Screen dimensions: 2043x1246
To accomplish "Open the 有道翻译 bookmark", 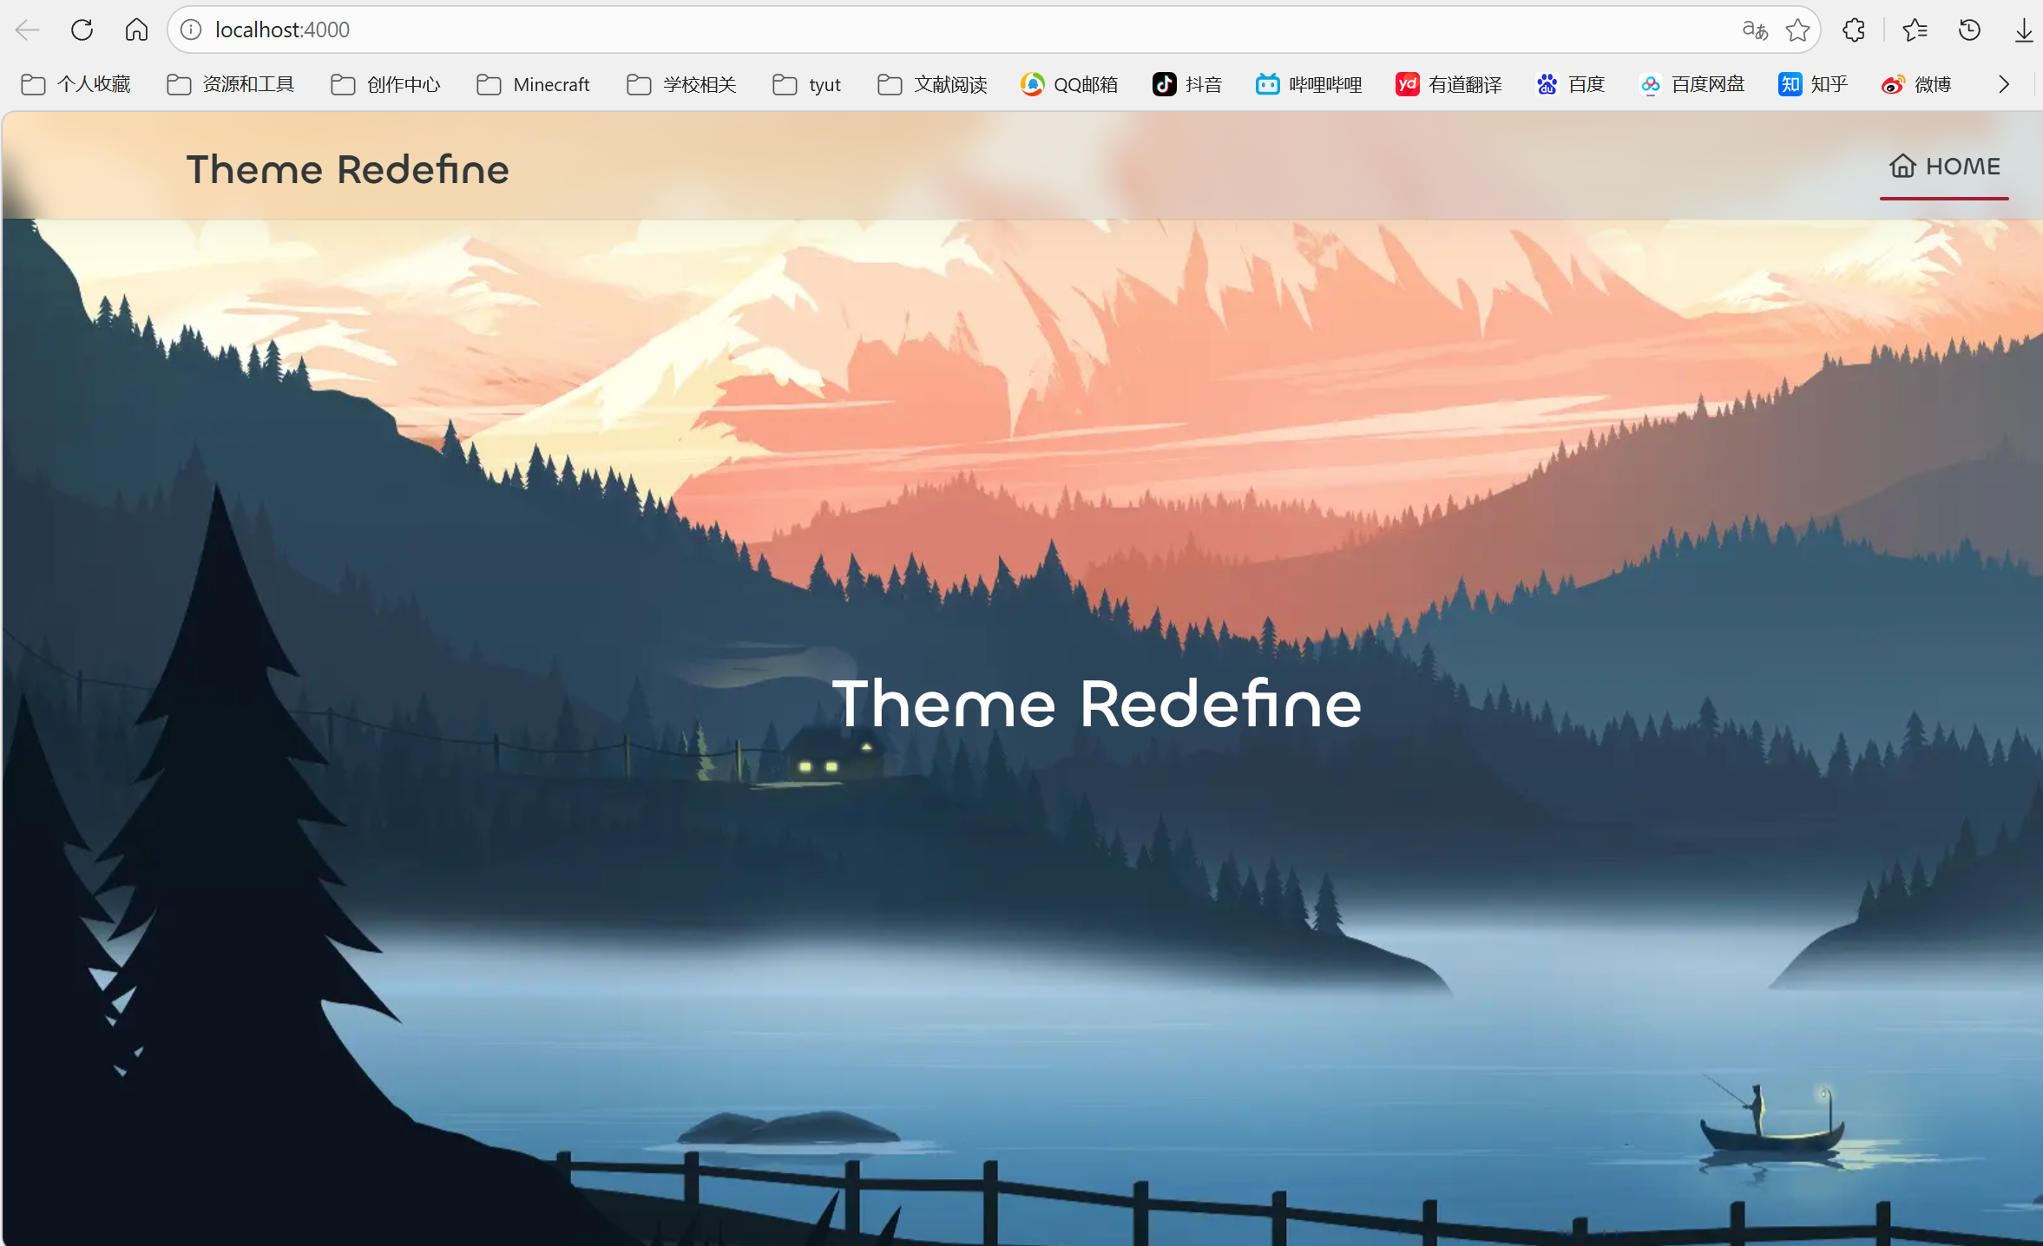I will [x=1448, y=84].
